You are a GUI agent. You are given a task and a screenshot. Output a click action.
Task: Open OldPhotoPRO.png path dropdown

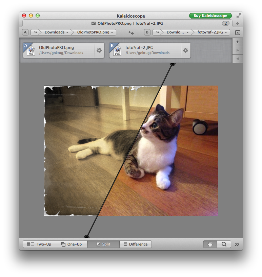95,32
